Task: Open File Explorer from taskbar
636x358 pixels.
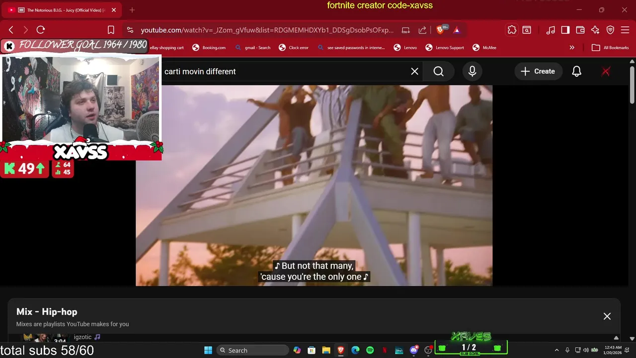Action: tap(326, 350)
